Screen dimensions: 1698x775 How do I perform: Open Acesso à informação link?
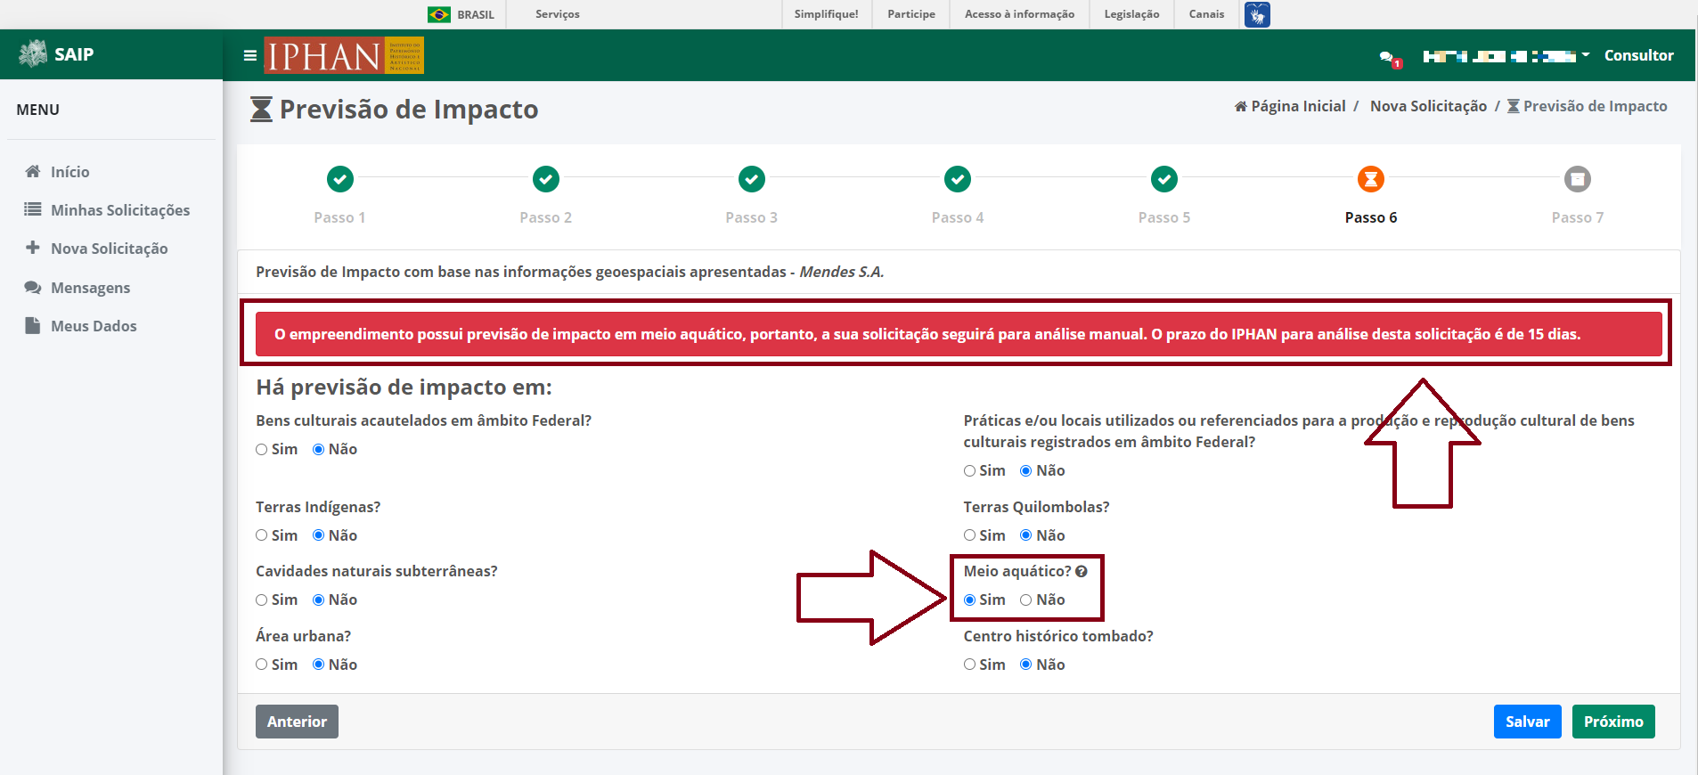[x=1019, y=14]
